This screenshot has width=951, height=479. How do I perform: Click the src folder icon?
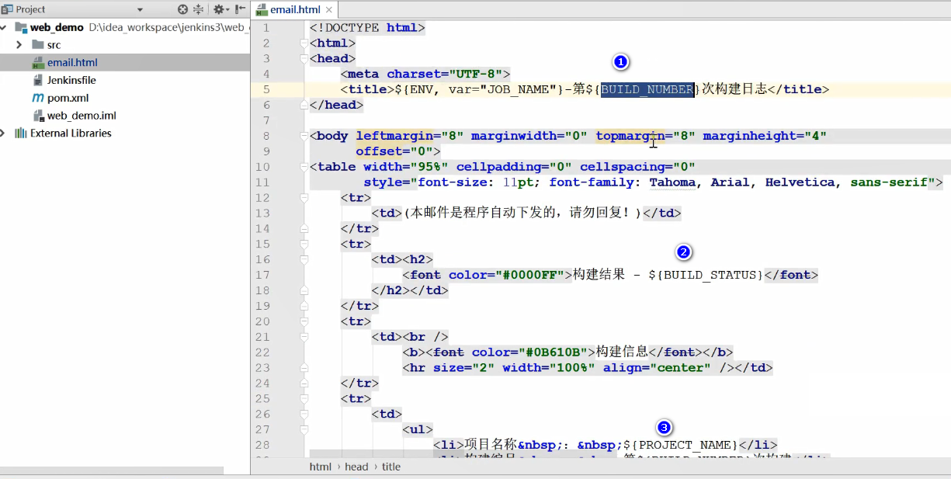click(38, 45)
